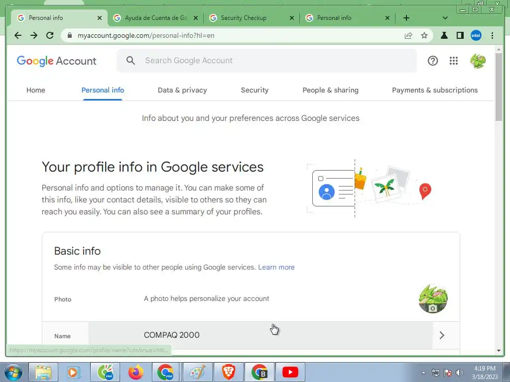The image size is (510, 382).
Task: Bookmark this page with the star icon
Action: pyautogui.click(x=424, y=35)
